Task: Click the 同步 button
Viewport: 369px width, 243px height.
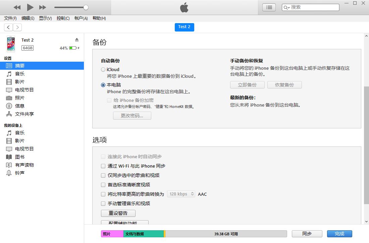Action: (307, 234)
